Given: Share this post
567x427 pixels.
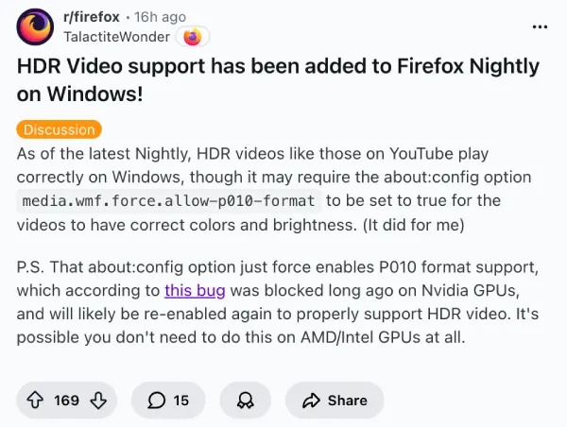Looking at the screenshot, I should (x=334, y=401).
